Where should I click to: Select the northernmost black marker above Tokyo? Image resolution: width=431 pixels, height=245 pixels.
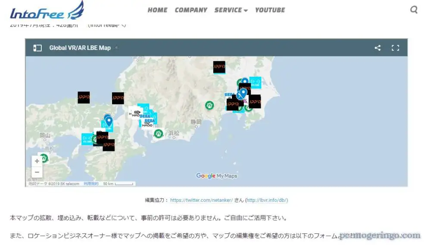coord(219,67)
